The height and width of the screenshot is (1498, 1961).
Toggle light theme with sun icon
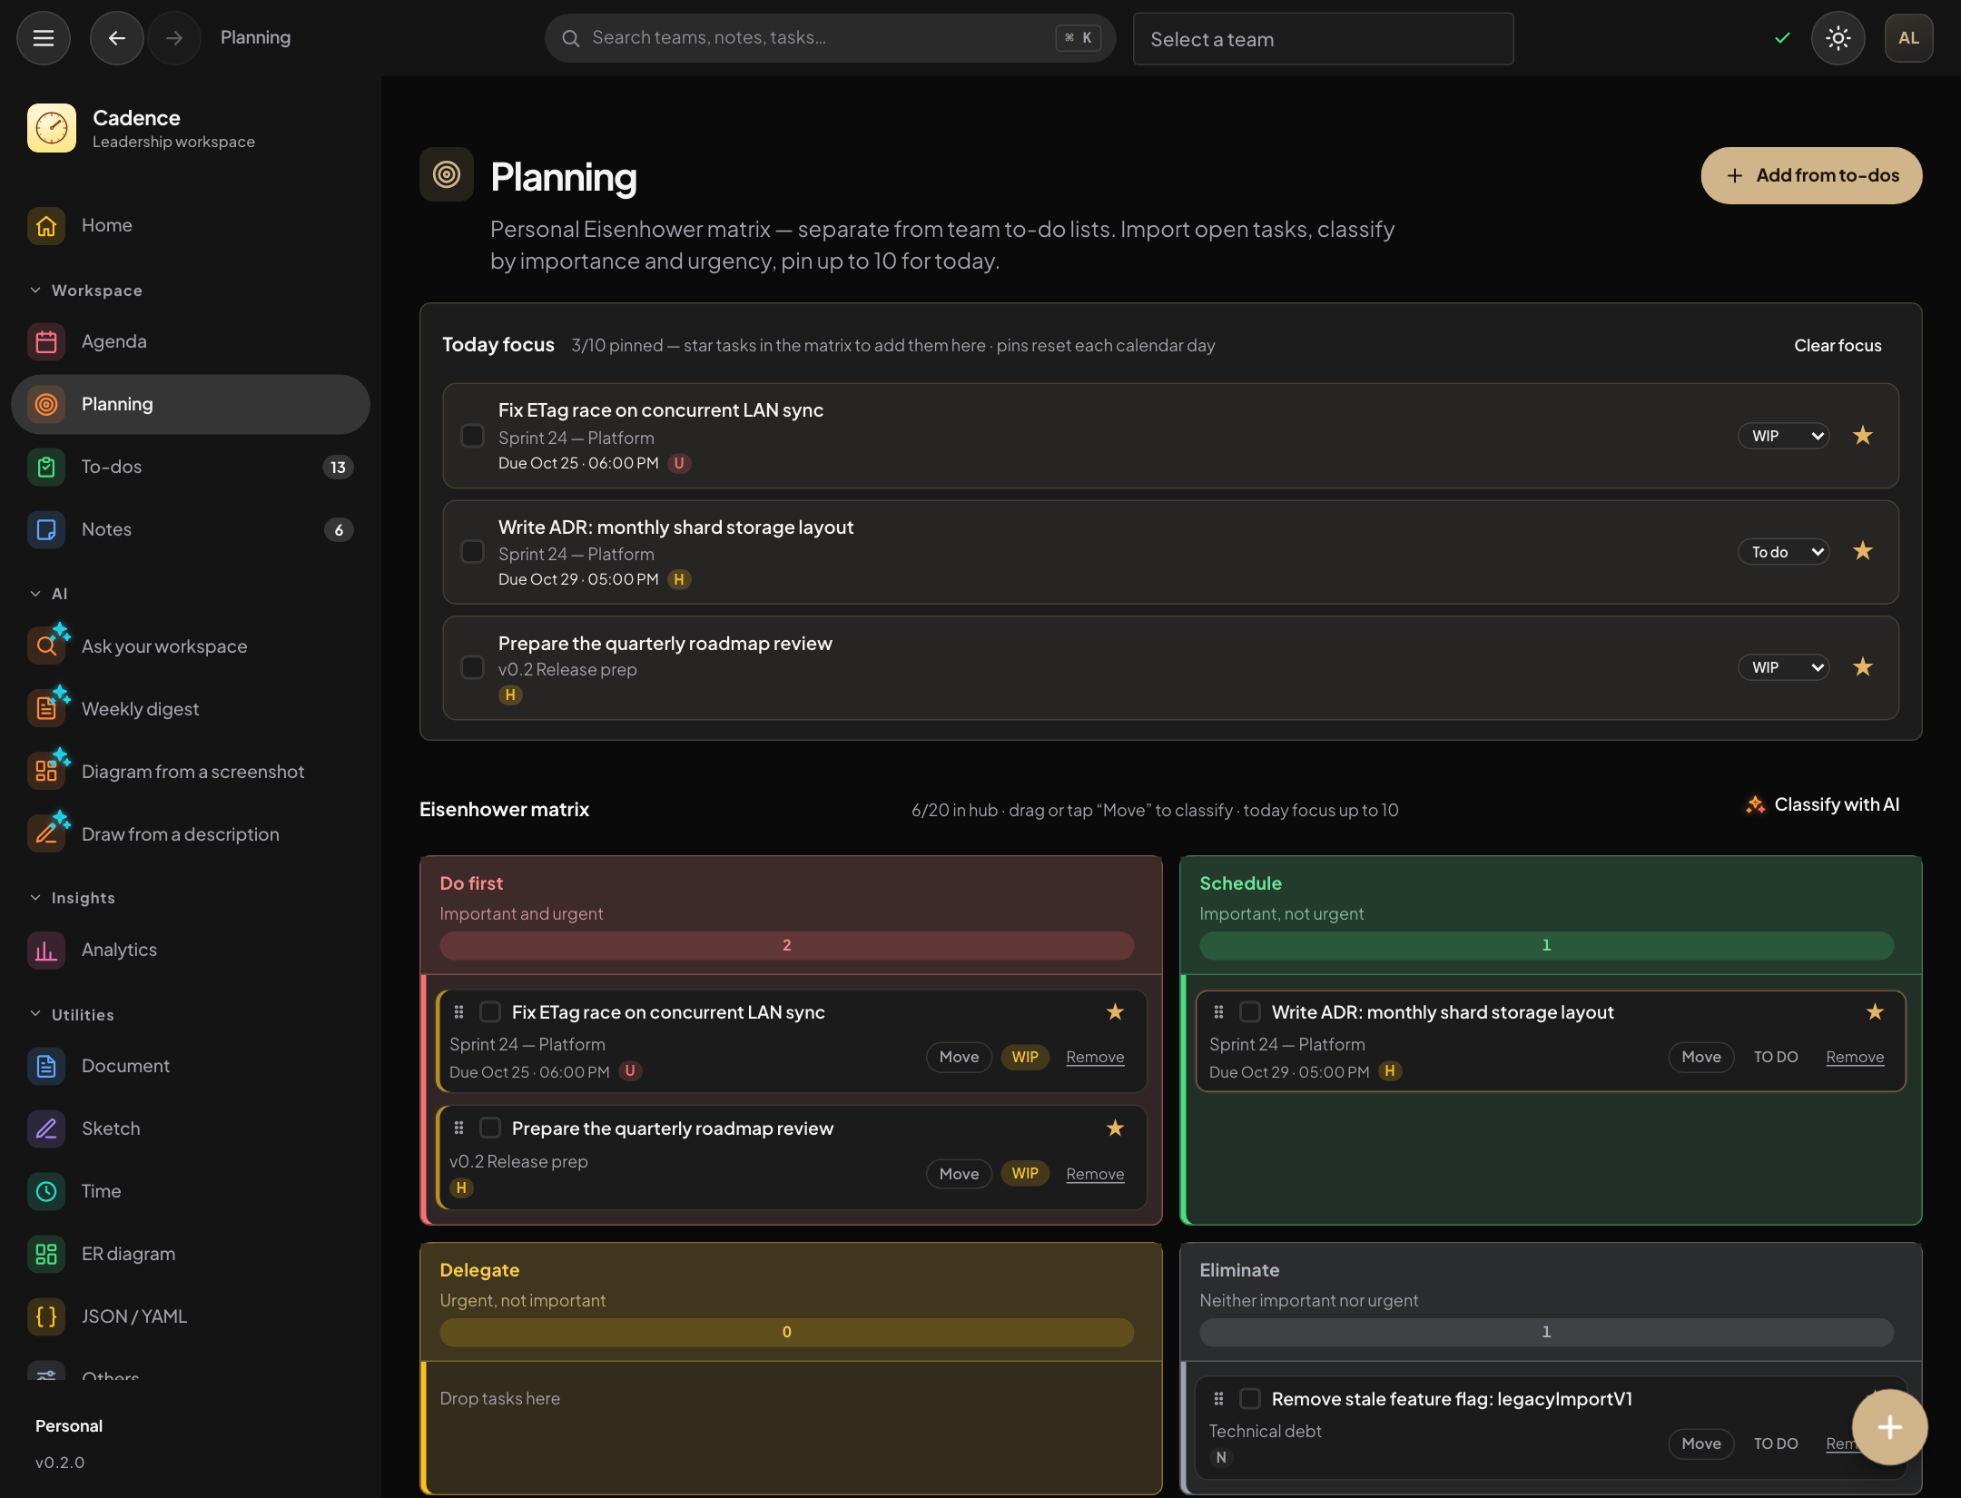point(1838,38)
